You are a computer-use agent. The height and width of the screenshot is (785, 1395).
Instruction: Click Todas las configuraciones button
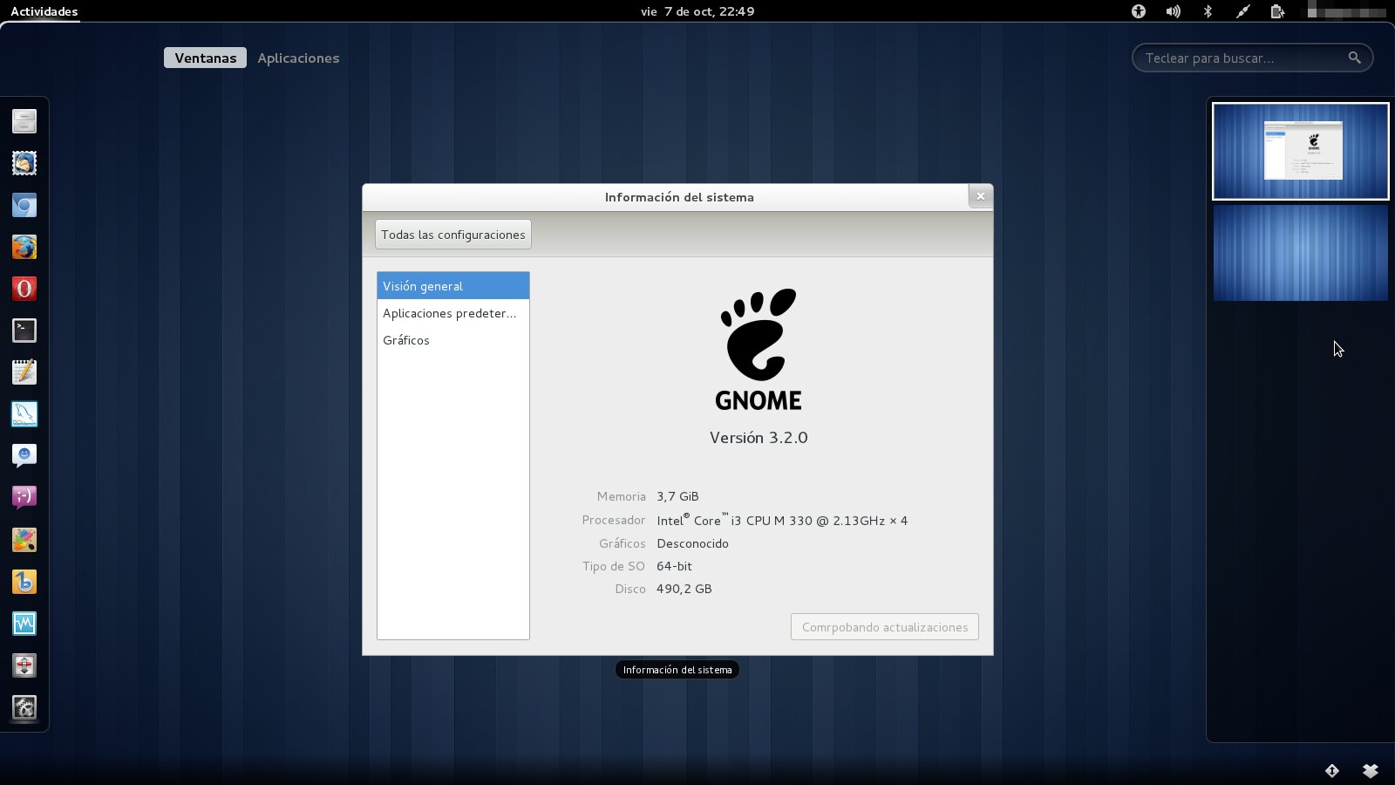pos(453,234)
